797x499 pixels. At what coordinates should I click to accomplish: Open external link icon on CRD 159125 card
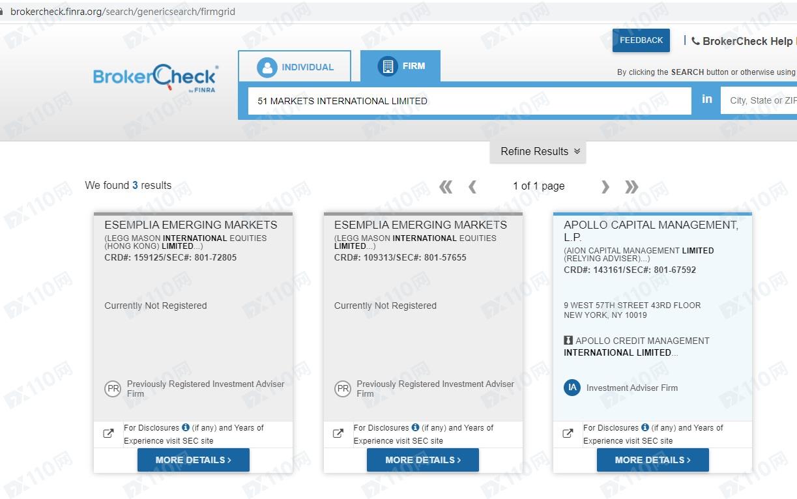pyautogui.click(x=109, y=433)
